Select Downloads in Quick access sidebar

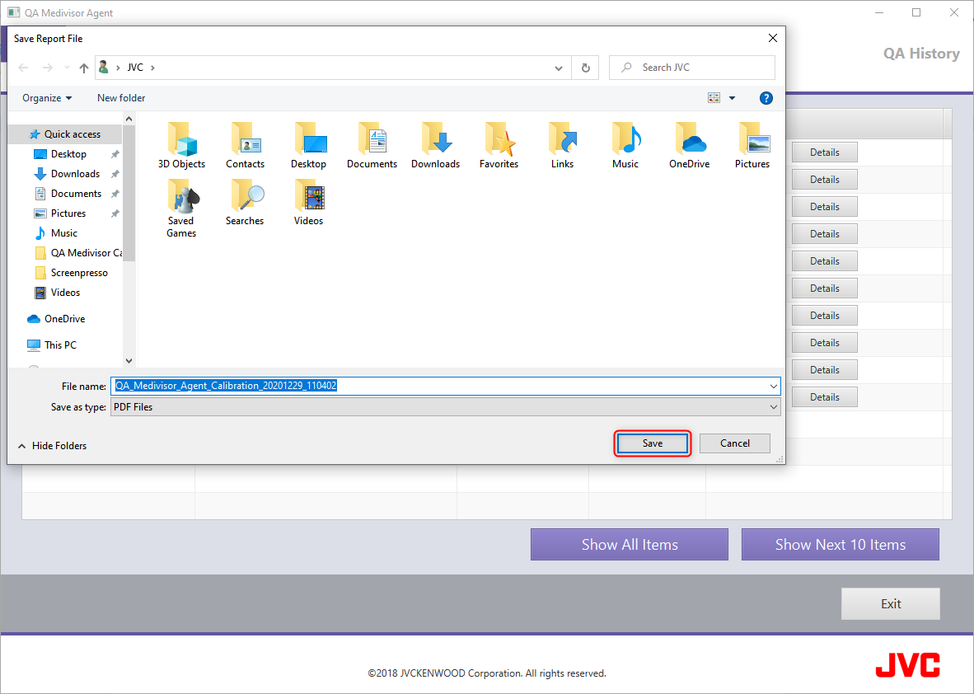75,174
